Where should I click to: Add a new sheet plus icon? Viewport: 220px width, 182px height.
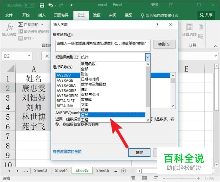tap(123, 171)
